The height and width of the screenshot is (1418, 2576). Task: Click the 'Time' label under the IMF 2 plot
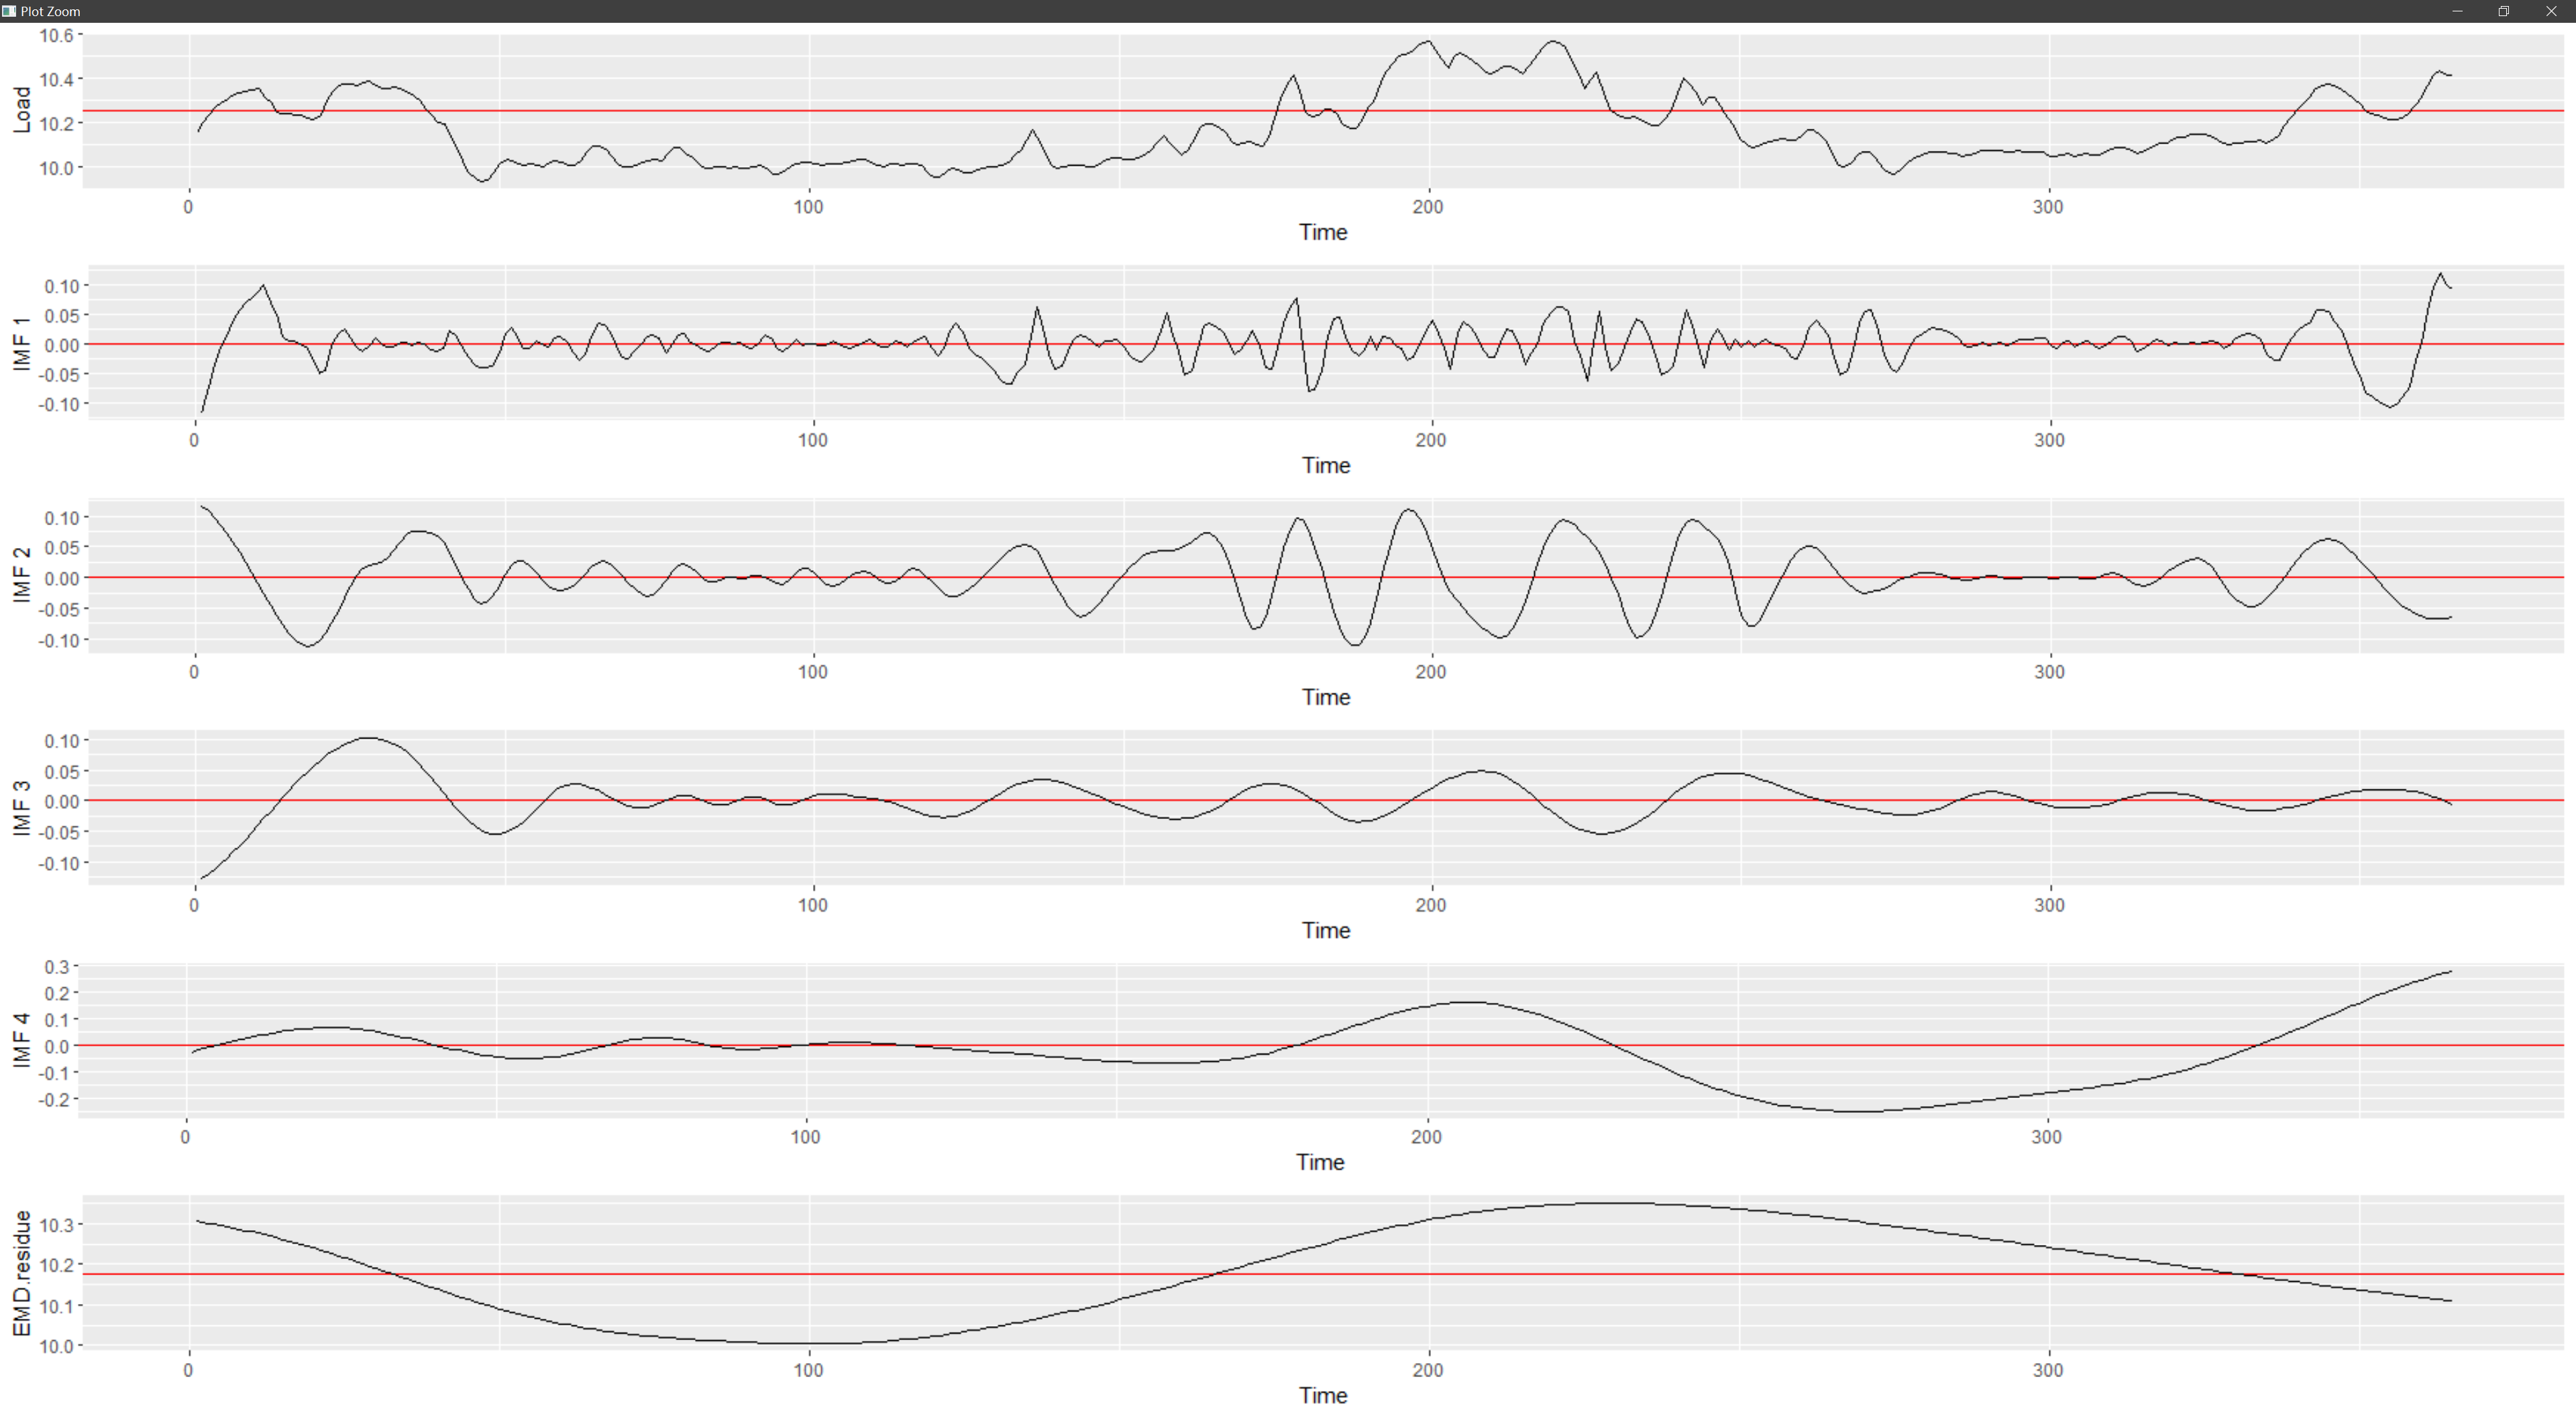pyautogui.click(x=1326, y=697)
